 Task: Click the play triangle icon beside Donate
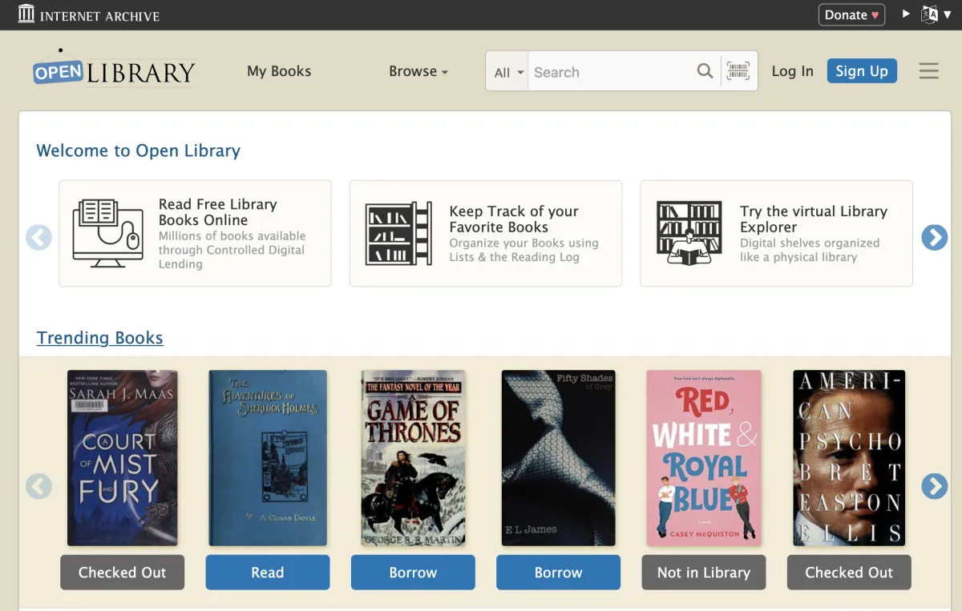(x=906, y=14)
